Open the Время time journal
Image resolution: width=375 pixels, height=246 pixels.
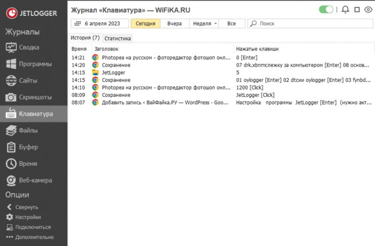pos(28,164)
